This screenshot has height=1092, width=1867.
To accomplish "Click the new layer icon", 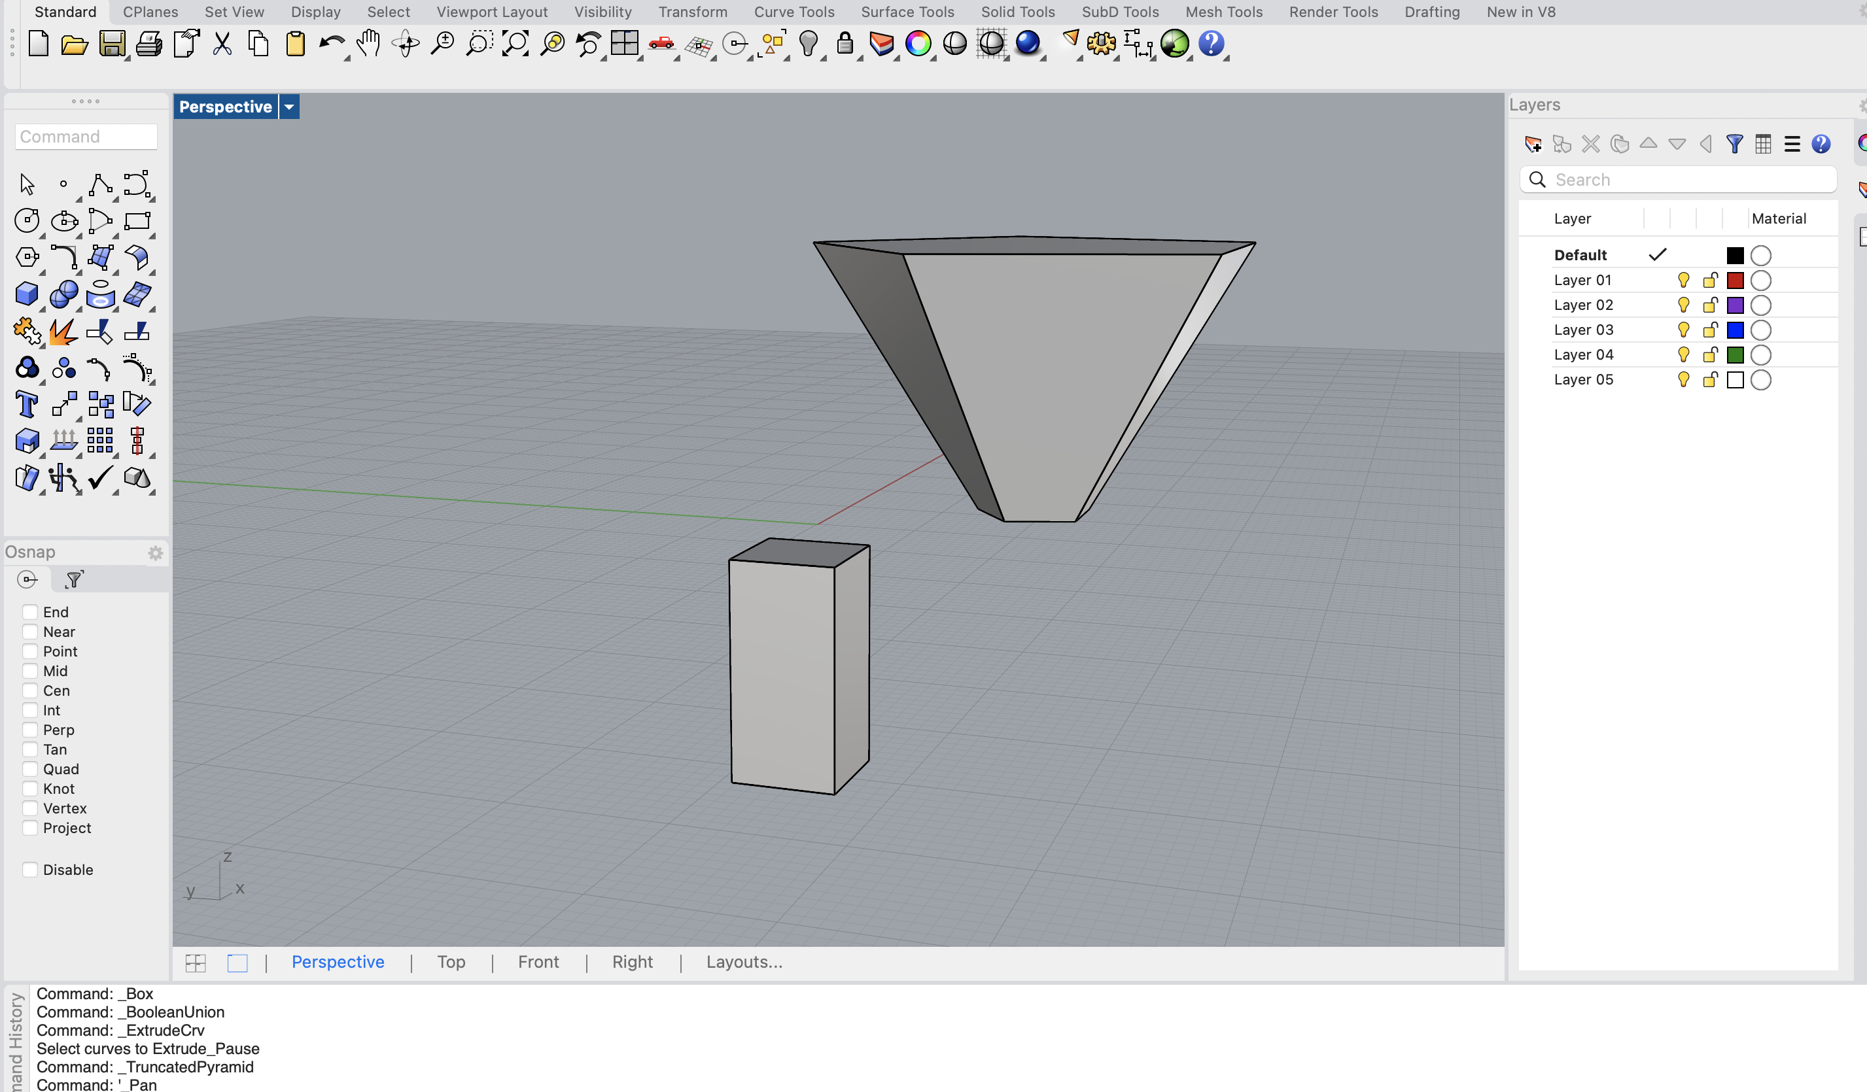I will coord(1533,144).
